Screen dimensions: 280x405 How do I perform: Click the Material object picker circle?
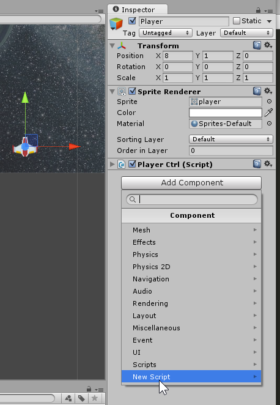(x=269, y=124)
